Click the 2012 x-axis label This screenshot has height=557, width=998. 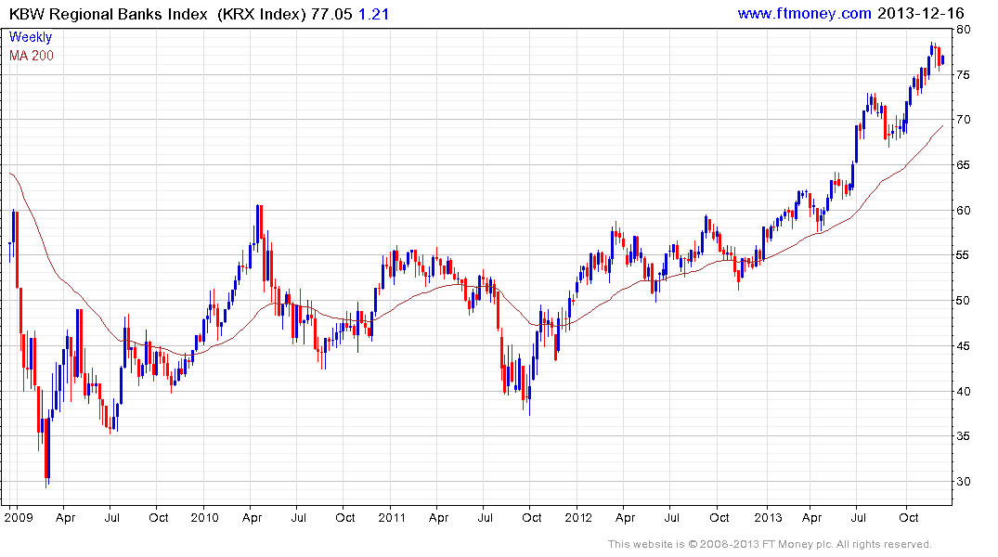point(578,517)
